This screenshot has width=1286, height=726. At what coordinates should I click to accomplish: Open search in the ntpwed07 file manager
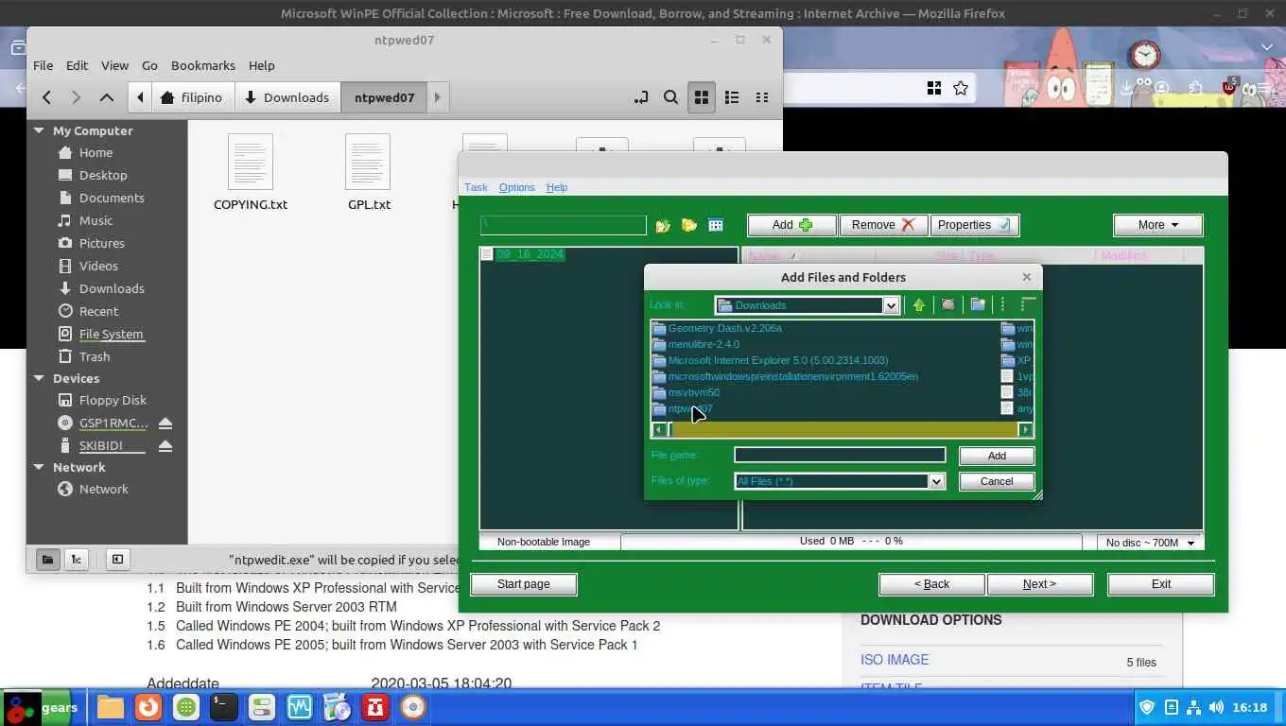tap(670, 97)
